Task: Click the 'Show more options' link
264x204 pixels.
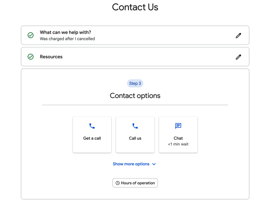Action: [x=131, y=164]
